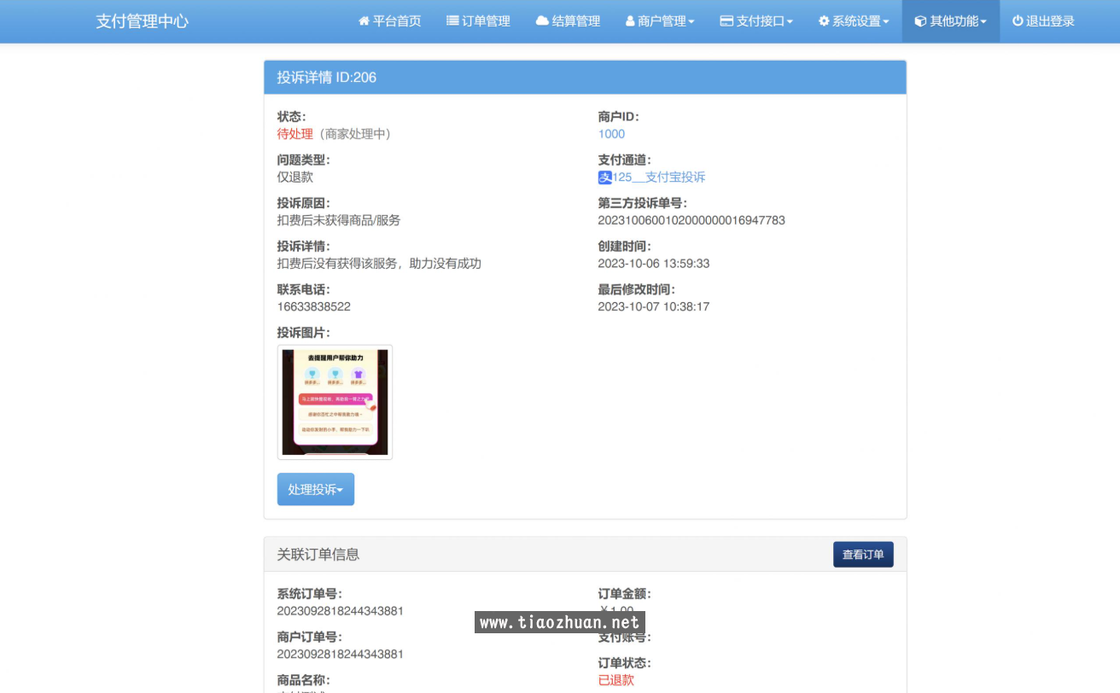Open the 125__支付宝投诉 channel link
Viewport: 1120px width, 693px height.
[x=659, y=178]
